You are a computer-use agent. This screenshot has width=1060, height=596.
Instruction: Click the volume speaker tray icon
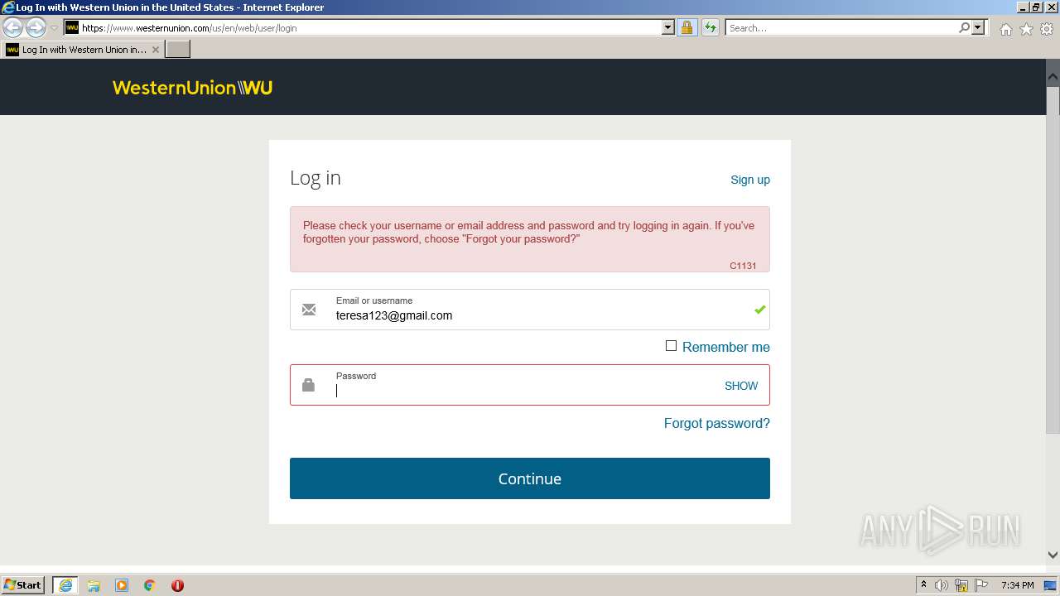(x=942, y=585)
